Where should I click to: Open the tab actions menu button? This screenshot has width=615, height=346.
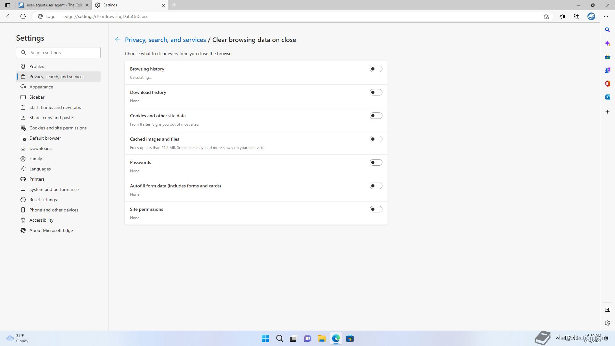click(x=8, y=5)
